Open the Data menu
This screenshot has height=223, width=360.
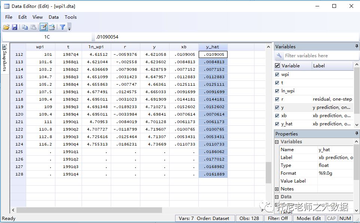point(54,17)
